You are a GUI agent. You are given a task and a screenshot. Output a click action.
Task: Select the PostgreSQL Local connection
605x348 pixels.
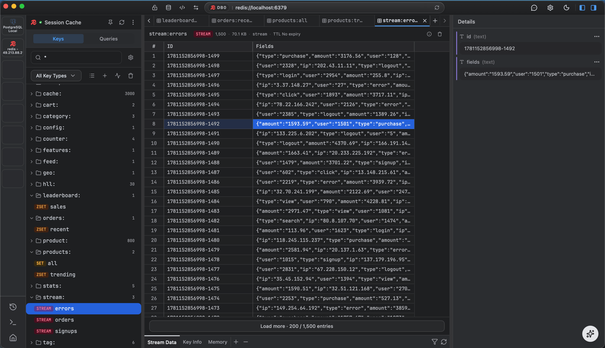(x=13, y=25)
